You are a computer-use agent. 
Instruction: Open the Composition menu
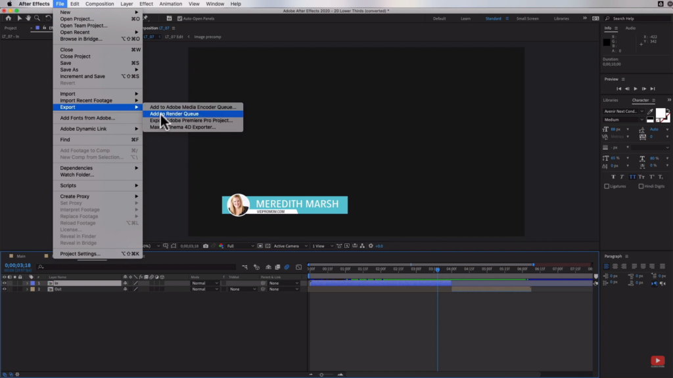tap(100, 4)
